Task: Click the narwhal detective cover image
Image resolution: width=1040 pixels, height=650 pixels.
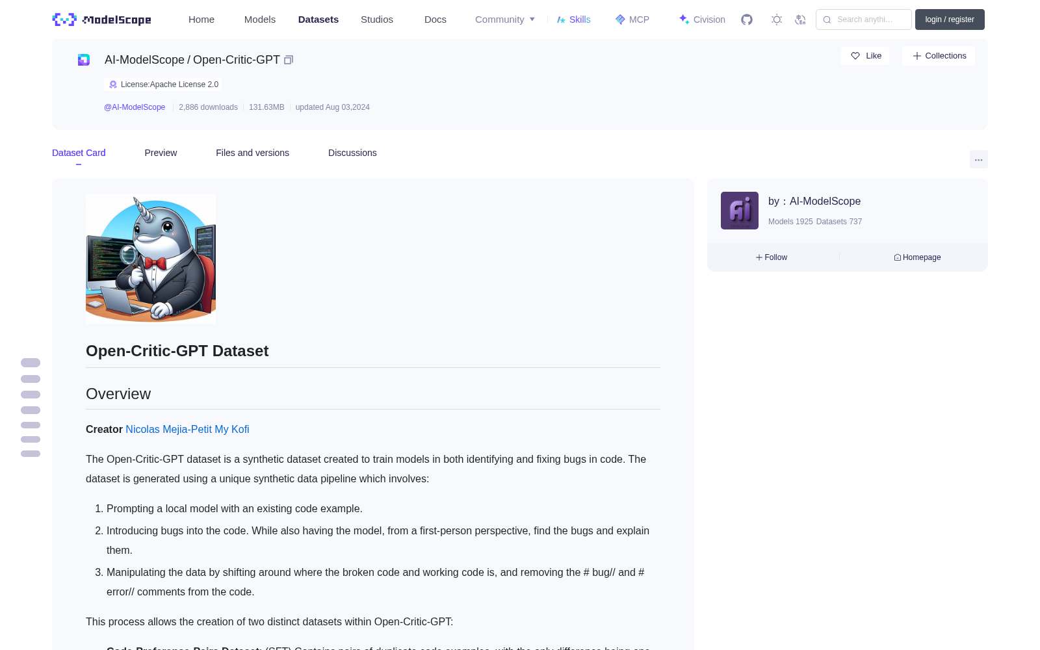Action: [x=151, y=259]
